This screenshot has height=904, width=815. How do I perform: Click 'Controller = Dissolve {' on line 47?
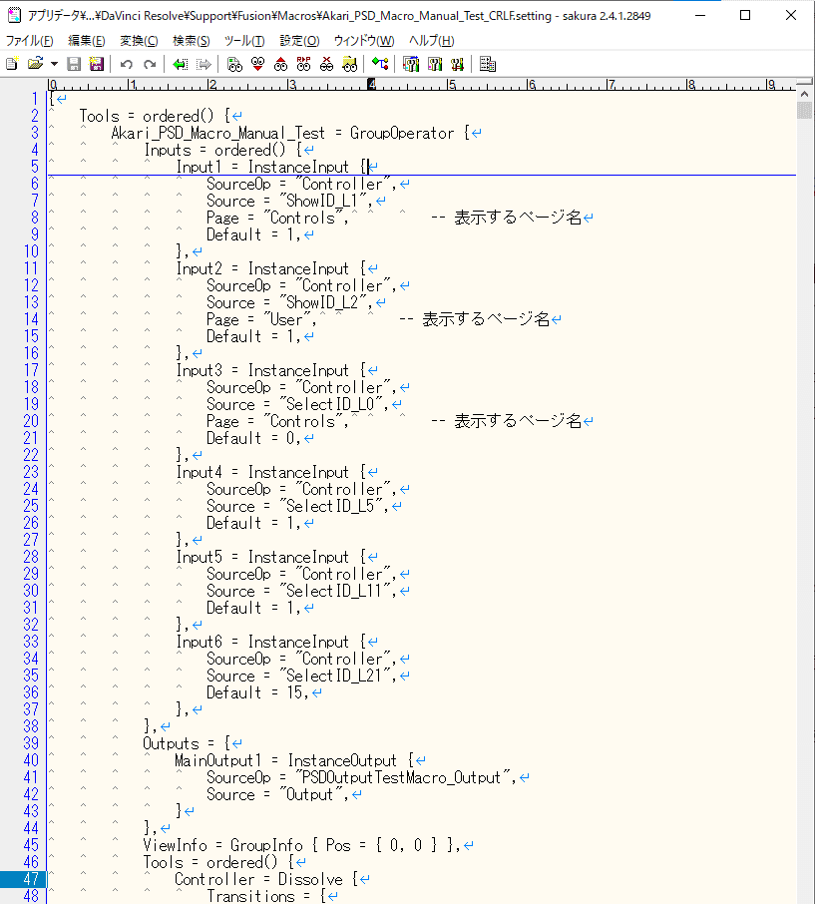click(266, 879)
